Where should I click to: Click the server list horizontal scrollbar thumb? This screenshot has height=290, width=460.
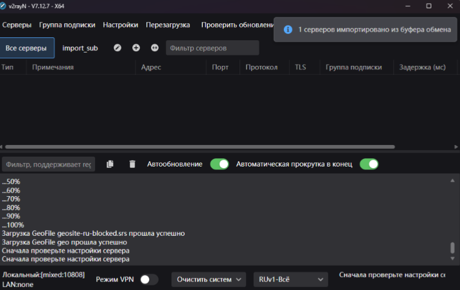200,147
